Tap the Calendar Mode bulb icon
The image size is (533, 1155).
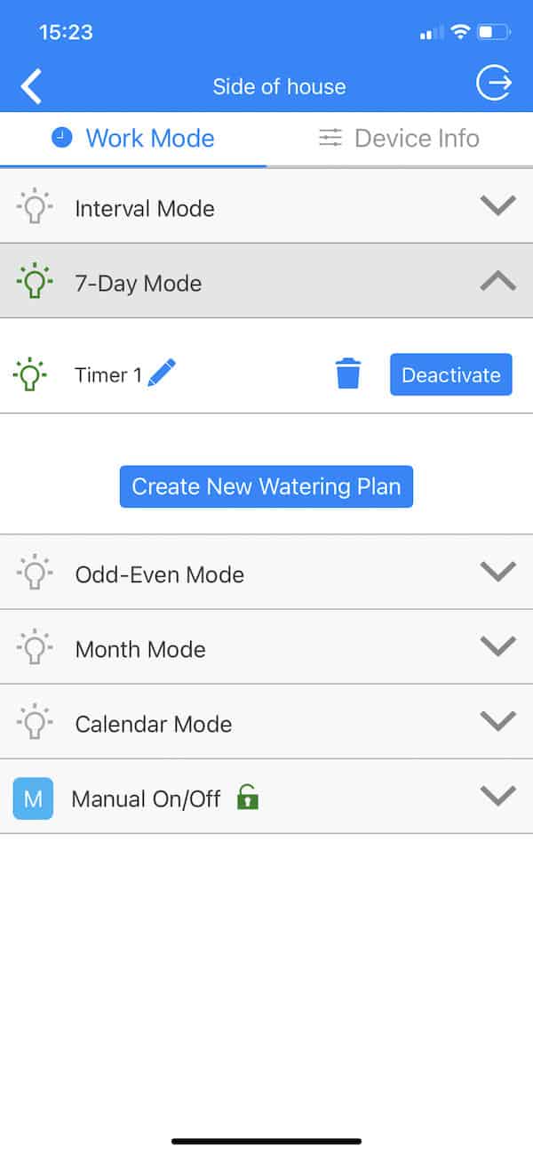pyautogui.click(x=34, y=722)
